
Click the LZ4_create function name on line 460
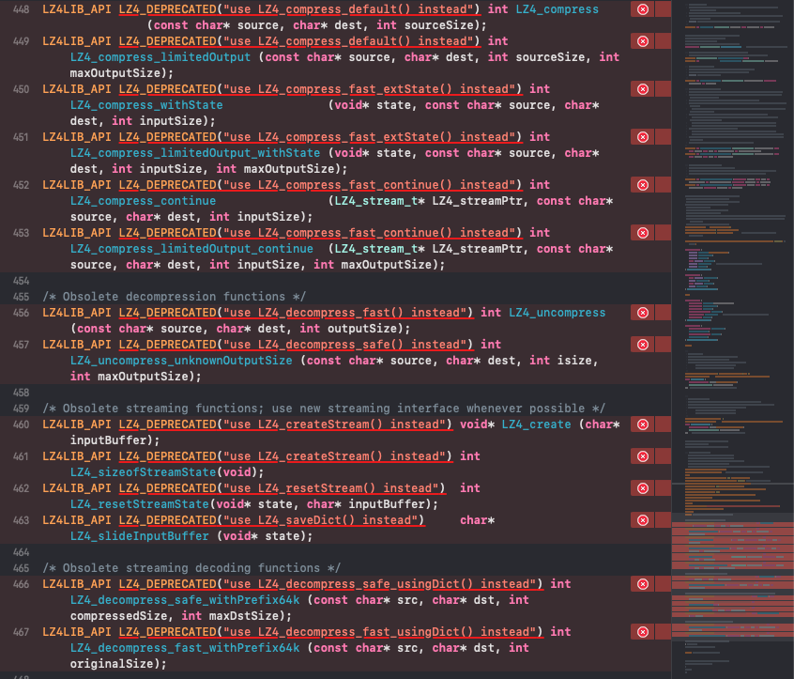536,424
